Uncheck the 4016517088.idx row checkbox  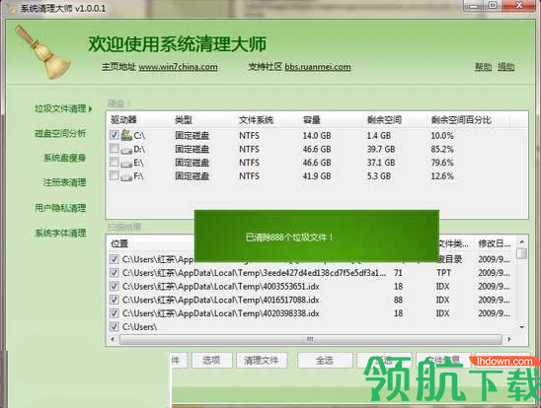click(x=115, y=300)
